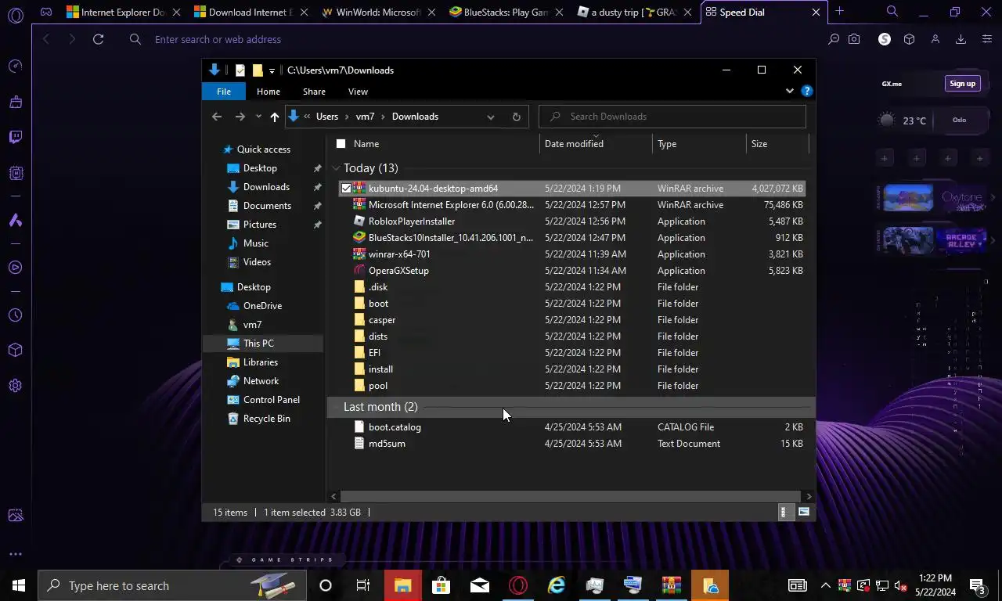The image size is (1002, 601).
Task: Open WinRAR from the taskbar
Action: coord(671,585)
